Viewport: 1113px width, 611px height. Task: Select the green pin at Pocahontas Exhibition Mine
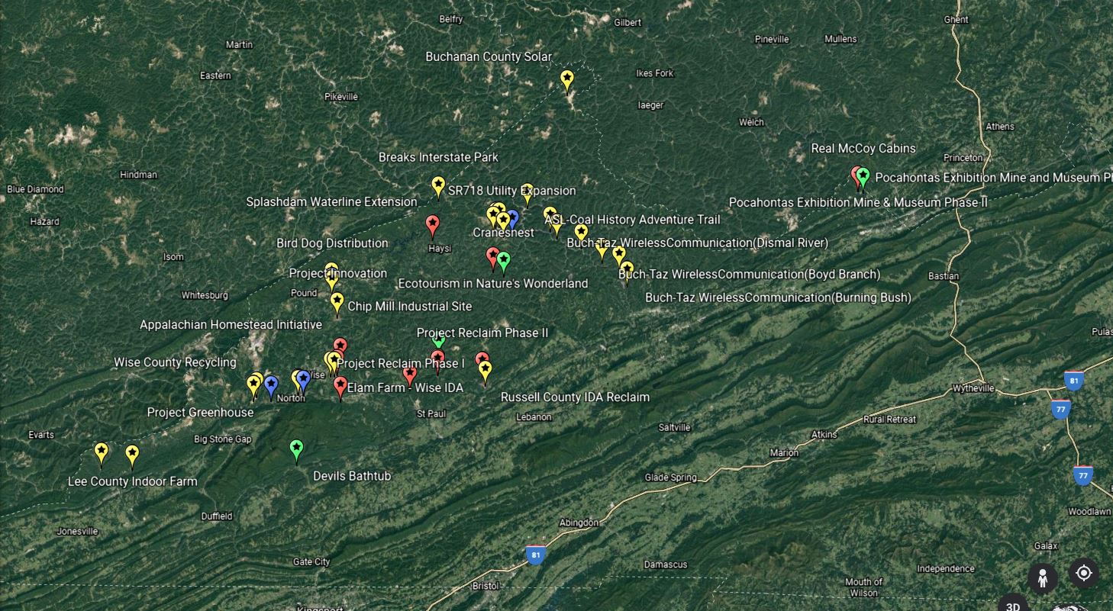point(863,176)
